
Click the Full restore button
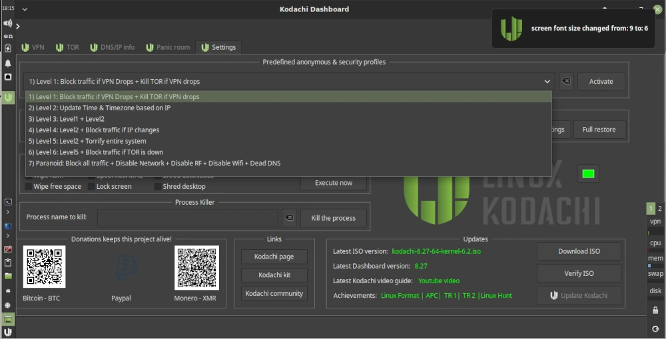[599, 130]
